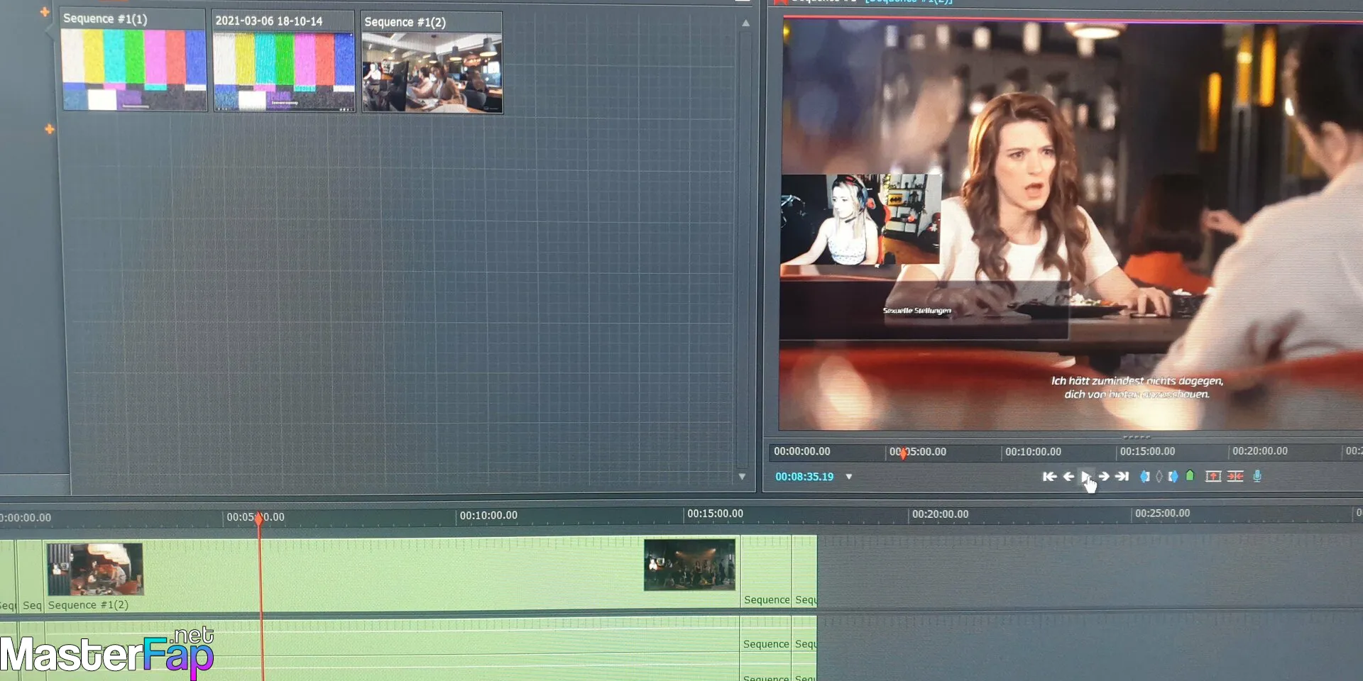Click the first clip thumbnail on the timeline
Image resolution: width=1363 pixels, height=681 pixels.
[95, 569]
